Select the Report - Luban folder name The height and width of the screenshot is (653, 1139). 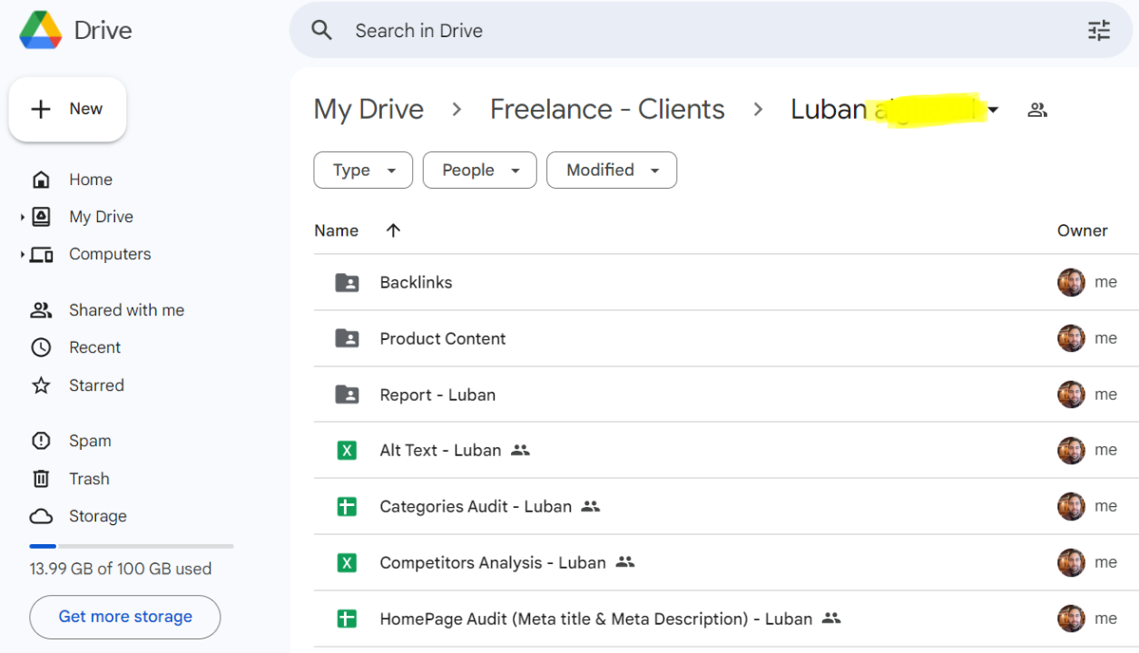tap(437, 395)
